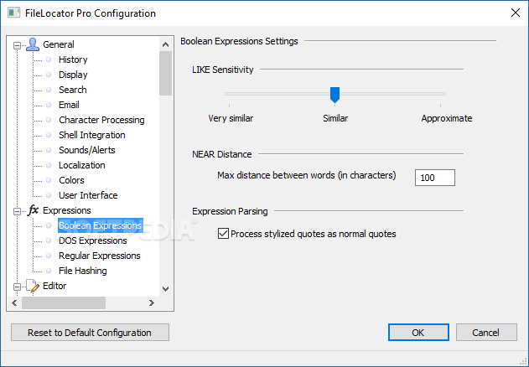Click the General user icon in tree
Image resolution: width=529 pixels, height=367 pixels.
33,44
